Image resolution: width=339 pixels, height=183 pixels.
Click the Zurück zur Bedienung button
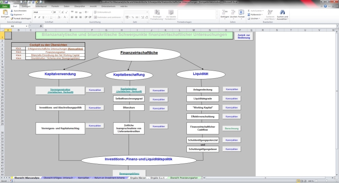(243, 37)
